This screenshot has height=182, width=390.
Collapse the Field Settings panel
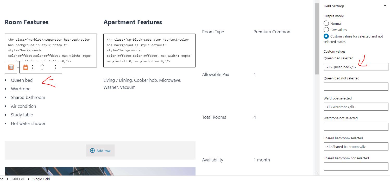[x=385, y=6]
